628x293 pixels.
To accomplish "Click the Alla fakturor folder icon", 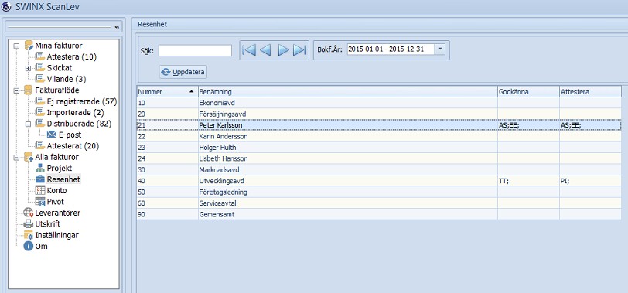I will tap(29, 157).
